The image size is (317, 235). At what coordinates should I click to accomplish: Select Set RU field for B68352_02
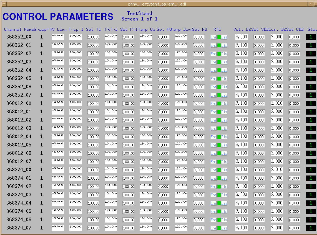click(x=163, y=54)
